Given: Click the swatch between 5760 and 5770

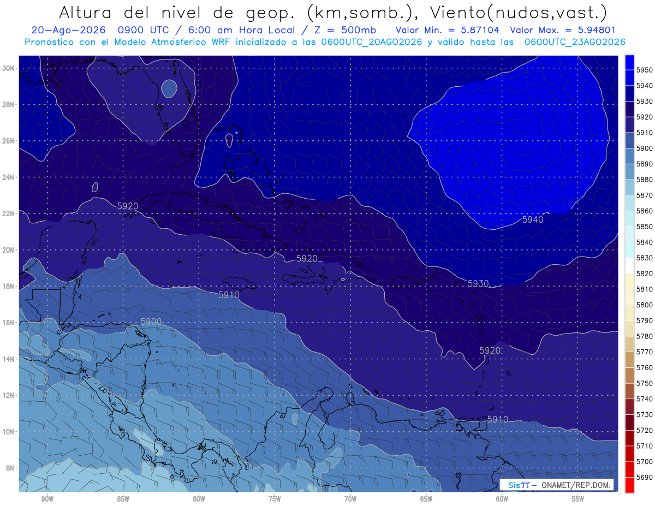Looking at the screenshot, I should (x=629, y=359).
